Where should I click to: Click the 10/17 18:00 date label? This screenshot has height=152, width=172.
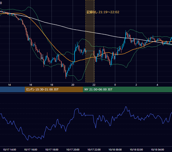pos(52,149)
